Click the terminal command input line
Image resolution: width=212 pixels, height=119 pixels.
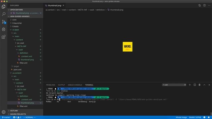pyautogui.click(x=107, y=99)
